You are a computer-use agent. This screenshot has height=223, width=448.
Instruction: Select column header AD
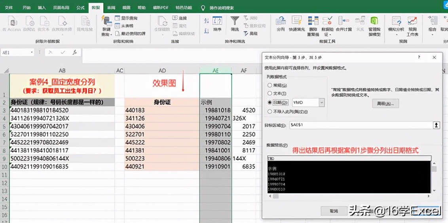[162, 70]
